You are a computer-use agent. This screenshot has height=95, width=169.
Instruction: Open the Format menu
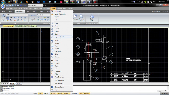click(26, 9)
